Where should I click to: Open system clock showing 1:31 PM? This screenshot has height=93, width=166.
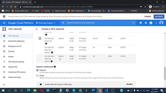pyautogui.click(x=155, y=90)
